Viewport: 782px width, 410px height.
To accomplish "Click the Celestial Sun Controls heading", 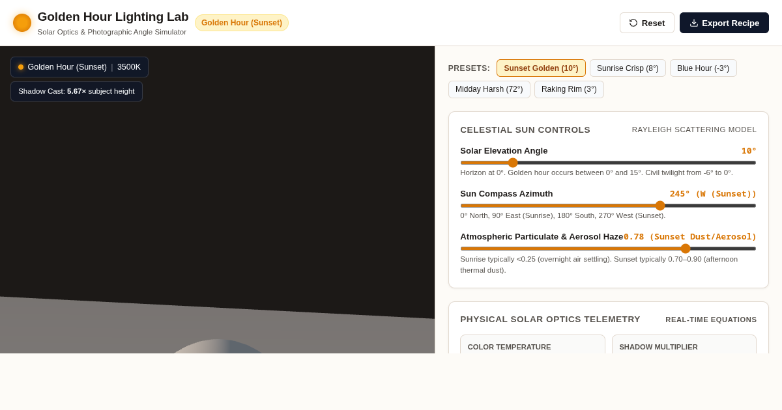I will [525, 130].
